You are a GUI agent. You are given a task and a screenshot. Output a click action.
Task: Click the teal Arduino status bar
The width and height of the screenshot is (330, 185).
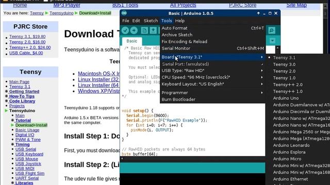coord(192,168)
